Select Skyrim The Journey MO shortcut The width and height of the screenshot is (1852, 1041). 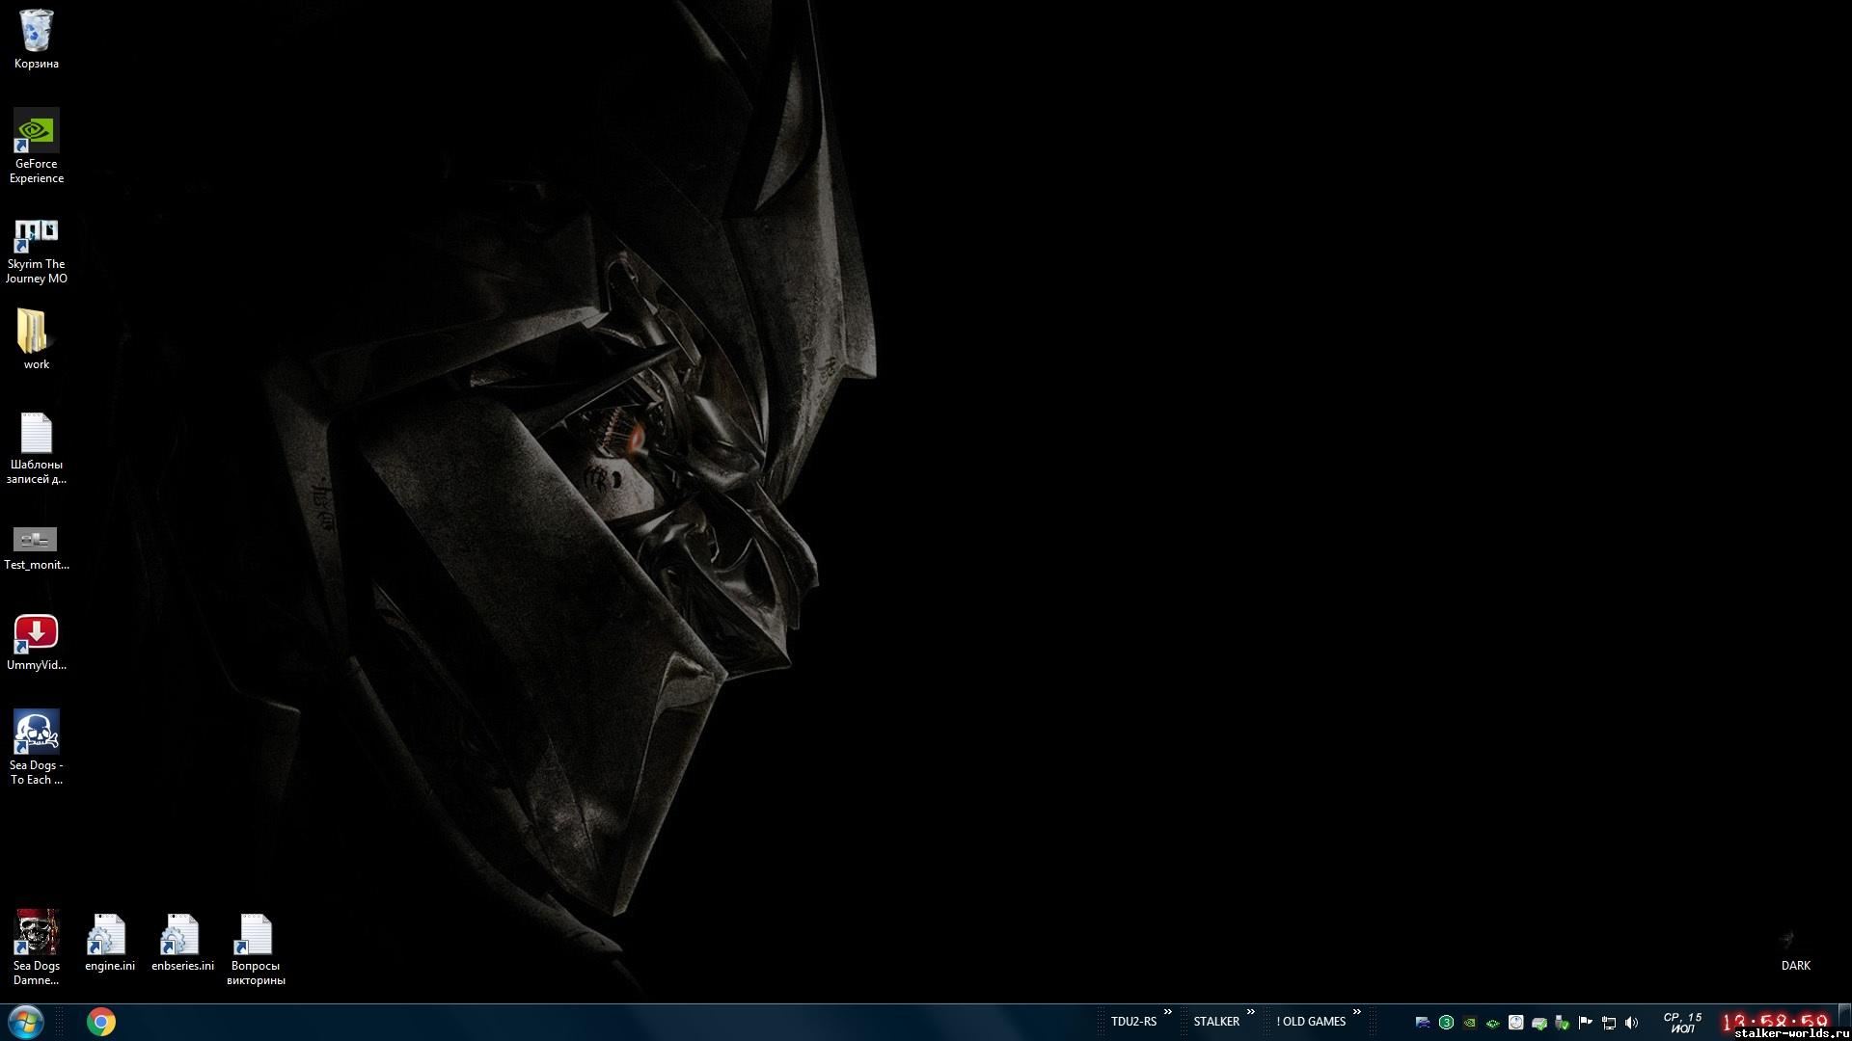pyautogui.click(x=36, y=250)
